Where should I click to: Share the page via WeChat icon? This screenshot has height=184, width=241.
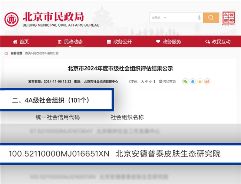185,81
